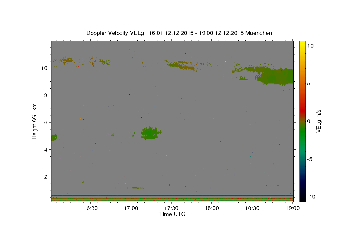Click the colorbar value label 0
This screenshot has height=242, width=363.
point(309,121)
